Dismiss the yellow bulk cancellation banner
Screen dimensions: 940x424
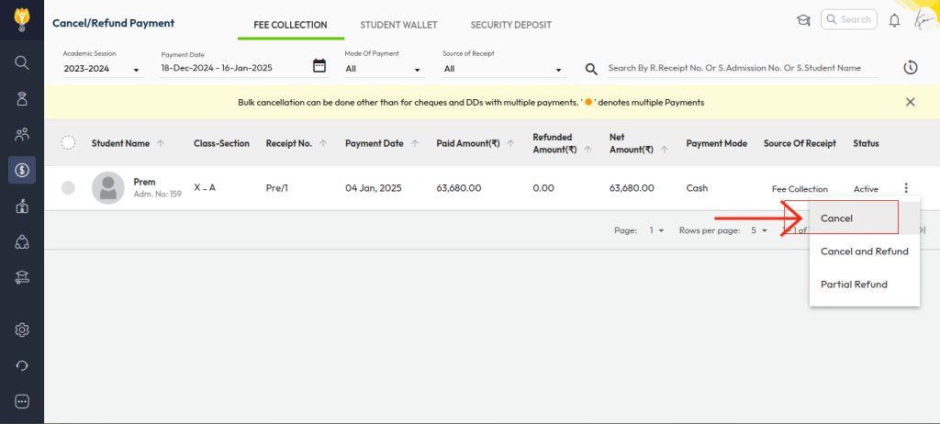click(x=910, y=102)
